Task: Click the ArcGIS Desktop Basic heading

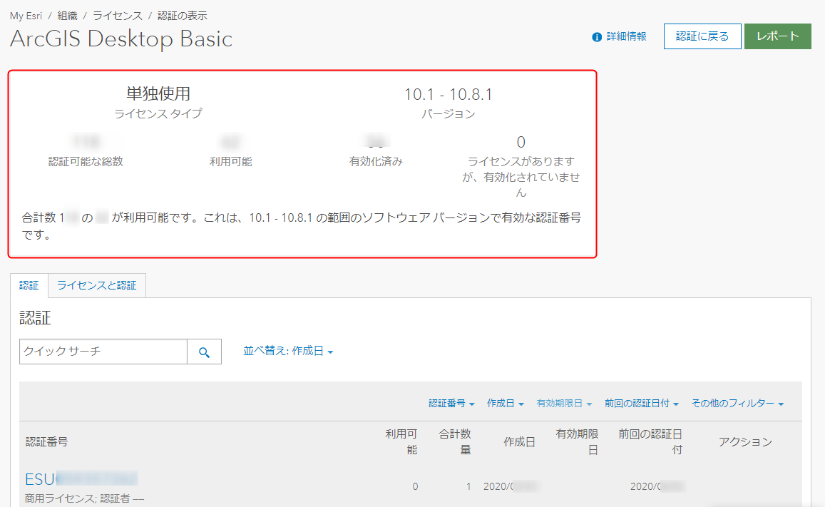Action: point(121,39)
